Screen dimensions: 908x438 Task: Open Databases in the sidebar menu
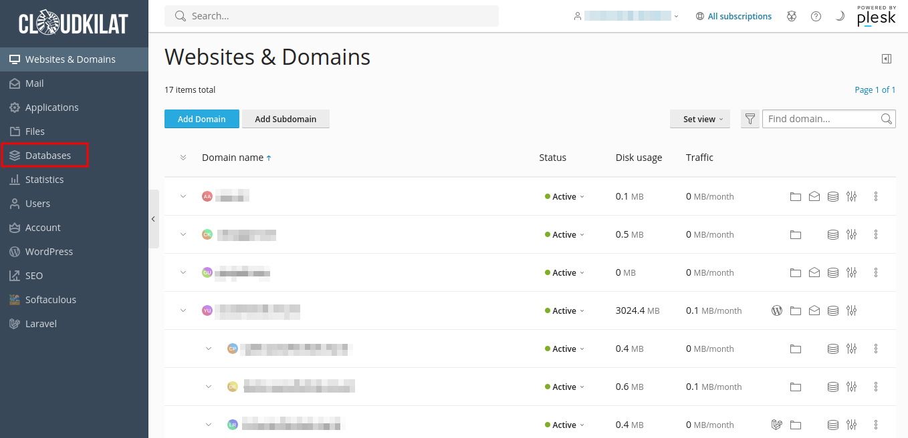tap(47, 156)
